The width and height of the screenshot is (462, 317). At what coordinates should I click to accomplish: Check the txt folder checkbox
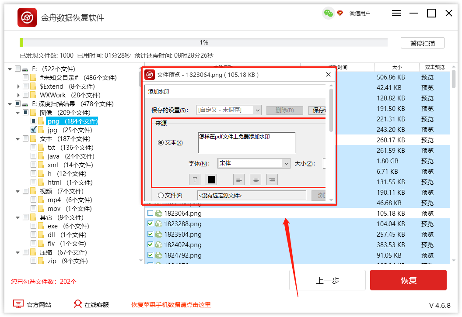tap(33, 147)
